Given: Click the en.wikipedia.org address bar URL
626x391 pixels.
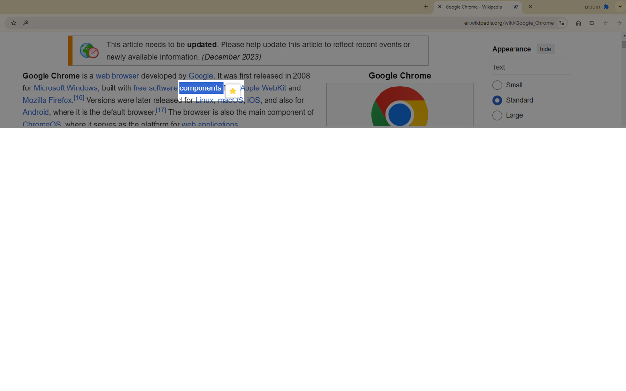Looking at the screenshot, I should click(509, 23).
